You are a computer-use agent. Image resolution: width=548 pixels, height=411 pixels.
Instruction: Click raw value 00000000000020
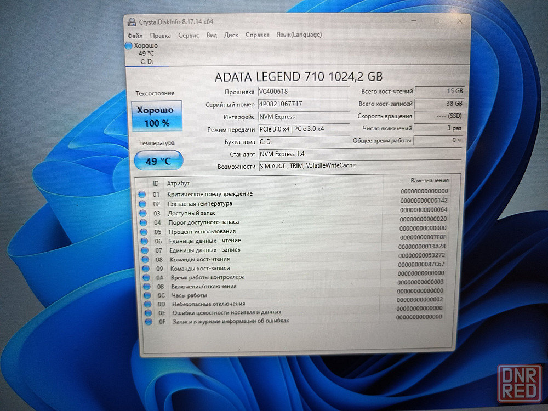(423, 219)
